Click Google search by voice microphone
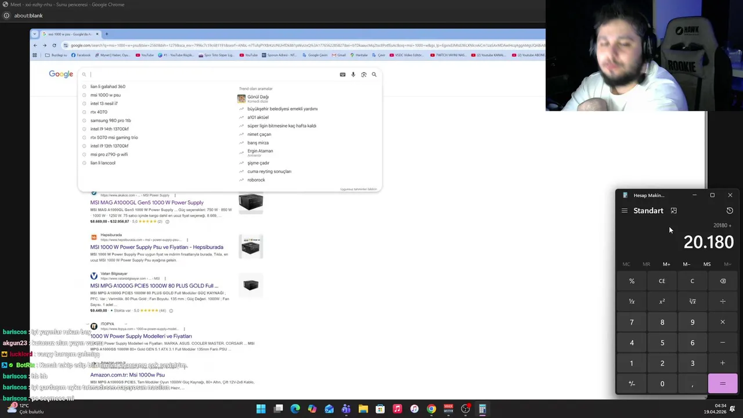Screen dimensions: 743x418 [x=353, y=74]
